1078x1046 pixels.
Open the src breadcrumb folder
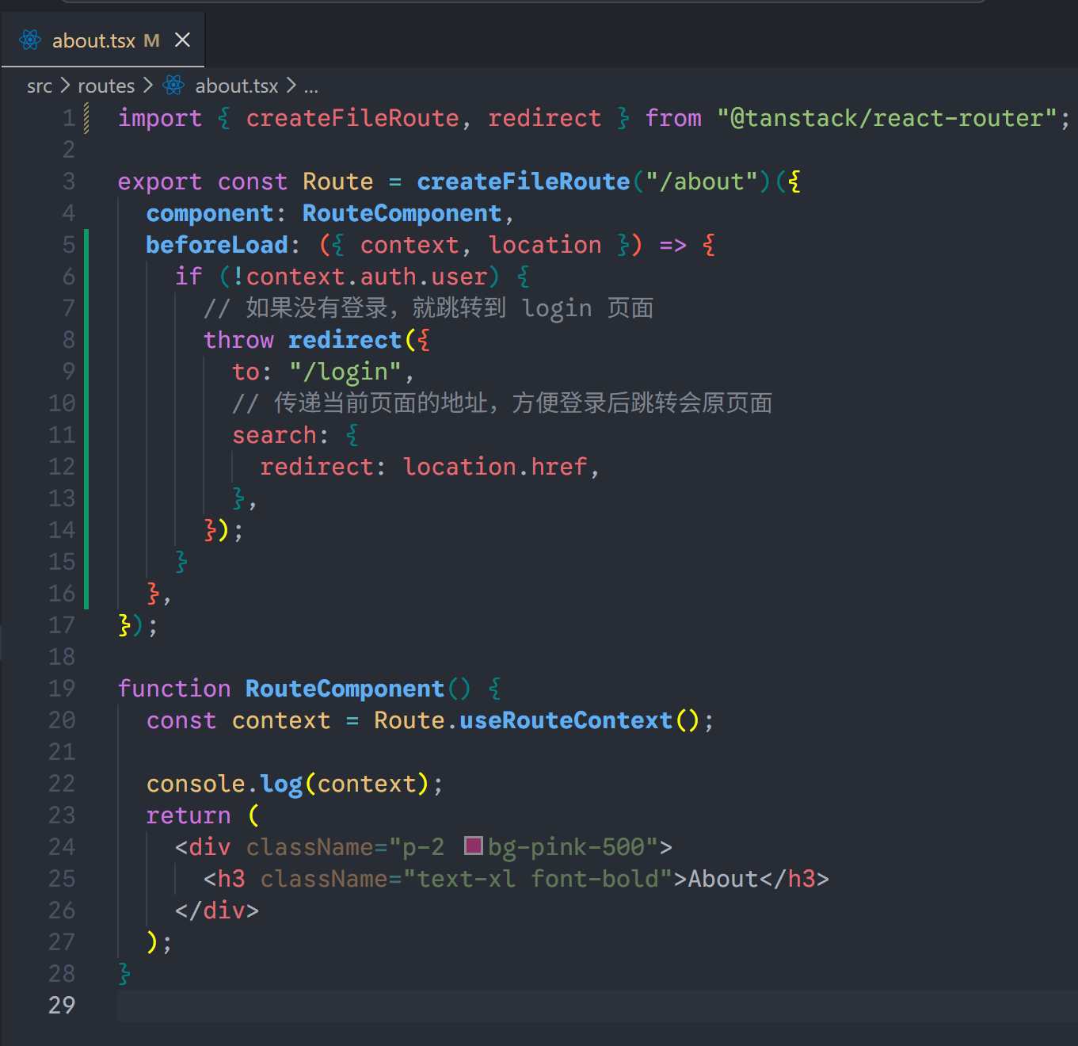coord(39,86)
